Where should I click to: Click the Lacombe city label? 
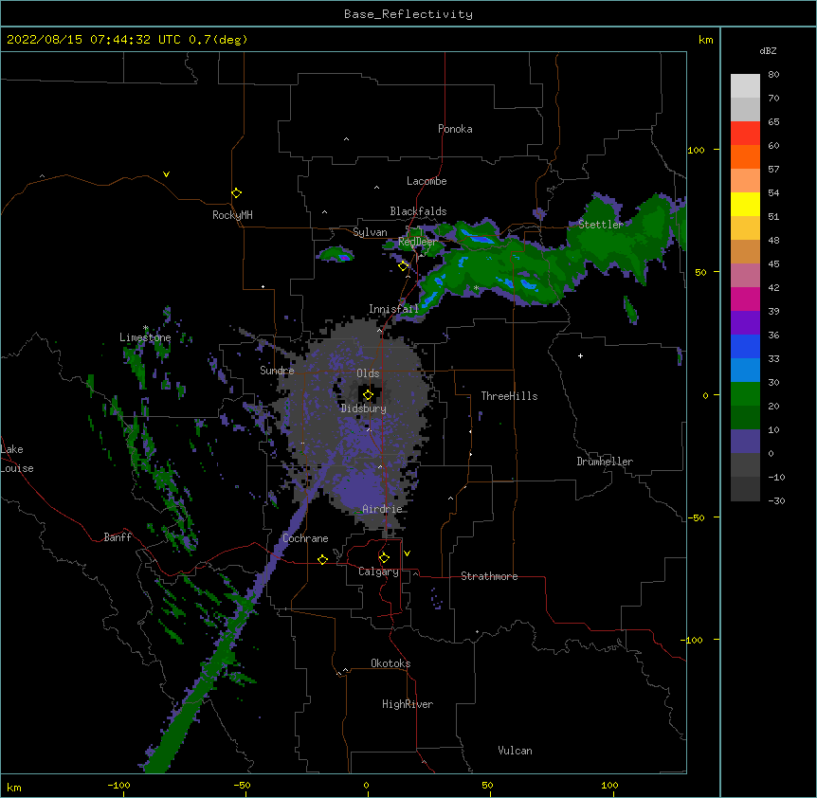[427, 181]
